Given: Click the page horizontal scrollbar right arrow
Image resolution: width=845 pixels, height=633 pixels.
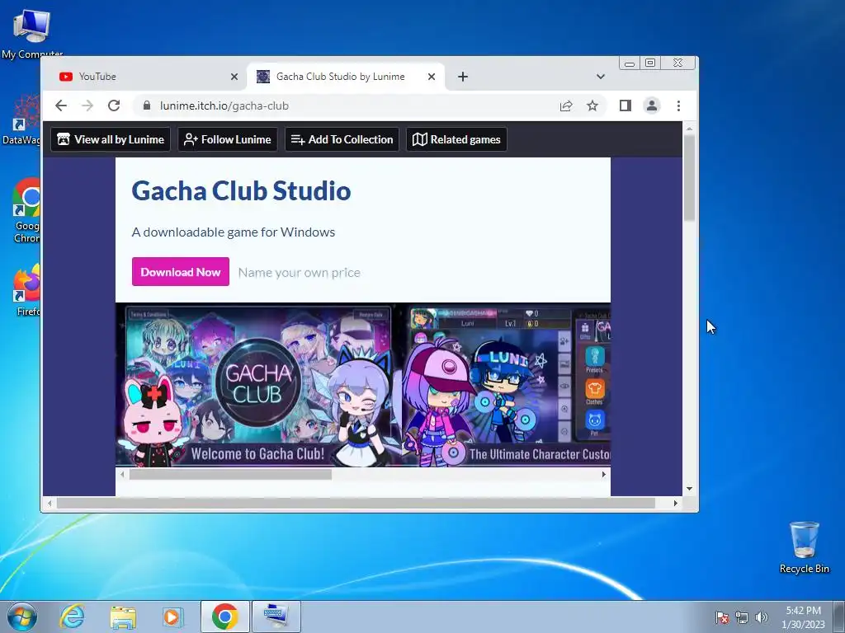Looking at the screenshot, I should tap(675, 504).
